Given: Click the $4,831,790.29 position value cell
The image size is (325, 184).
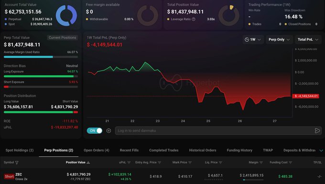Looking at the screenshot, I should click(78, 174).
